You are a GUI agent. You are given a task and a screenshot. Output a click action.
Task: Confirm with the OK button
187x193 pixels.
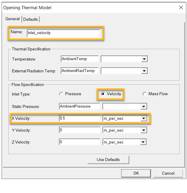136,173
